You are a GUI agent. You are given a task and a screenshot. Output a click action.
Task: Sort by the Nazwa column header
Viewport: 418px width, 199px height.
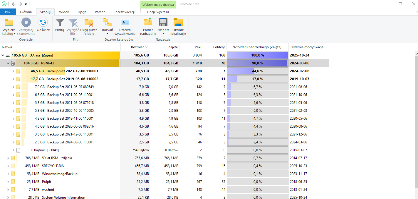coord(60,47)
